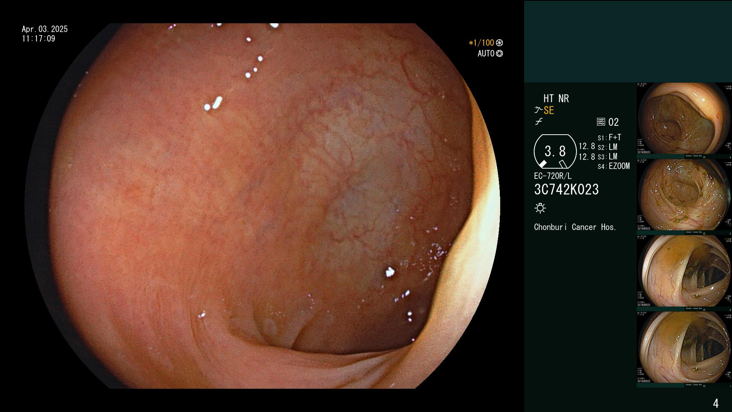Image resolution: width=732 pixels, height=412 pixels.
Task: Click the image counter 4 at bottom right
Action: pyautogui.click(x=716, y=403)
